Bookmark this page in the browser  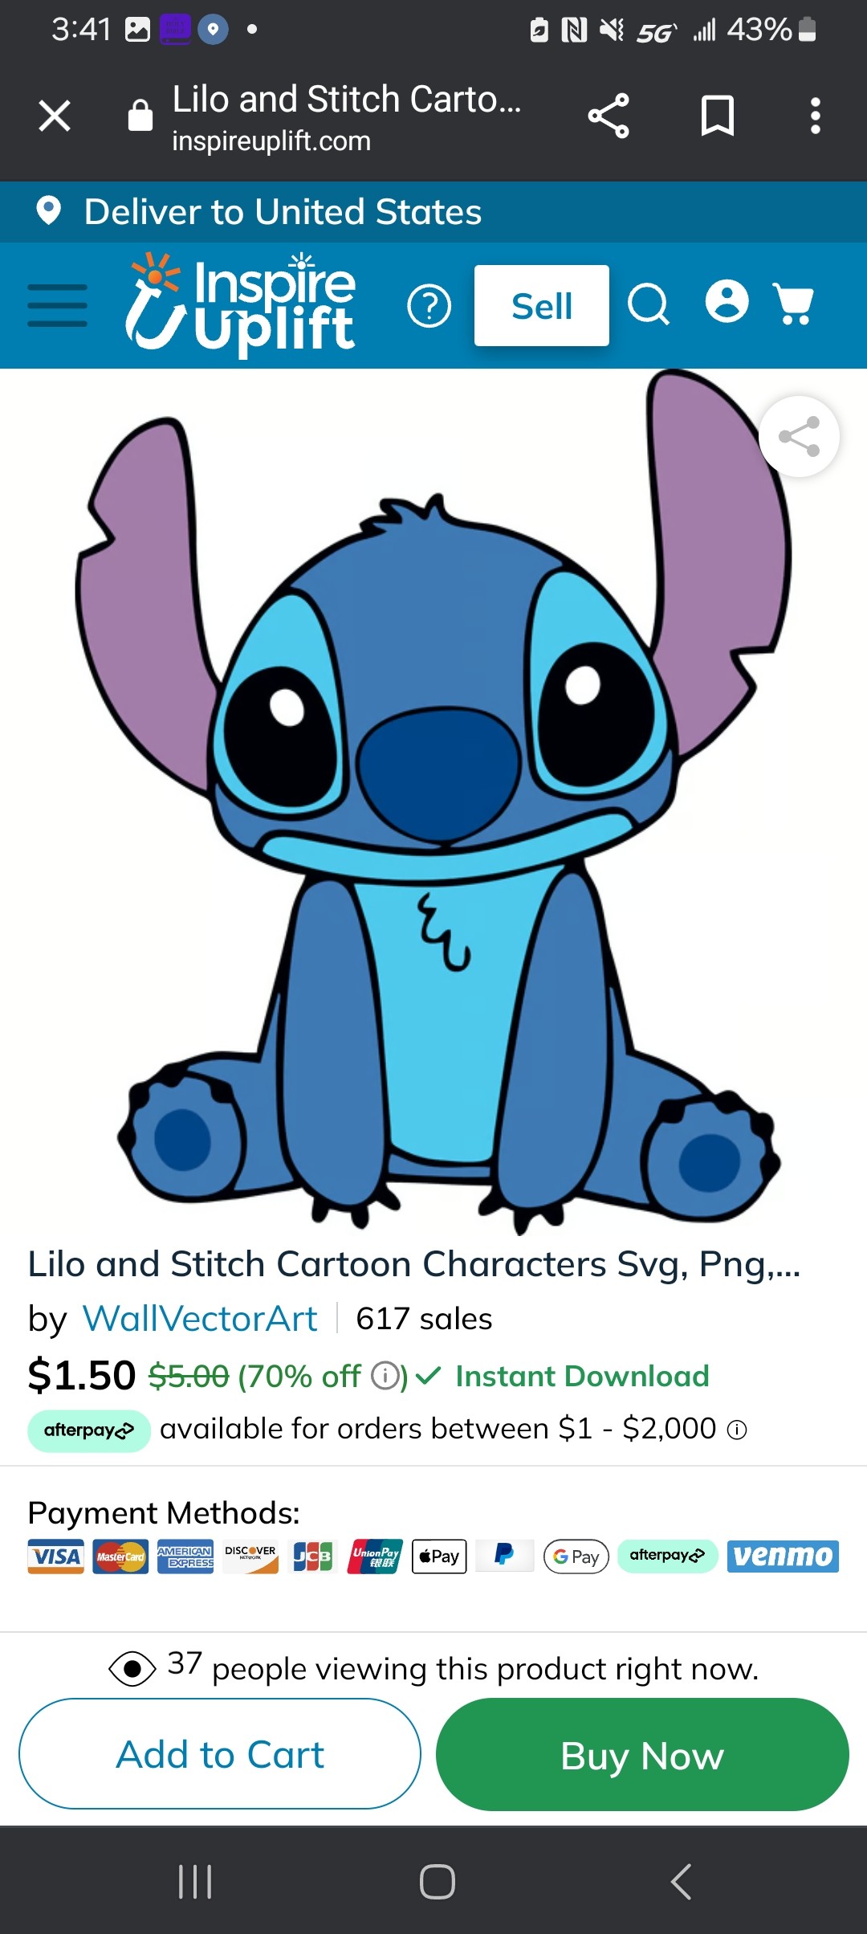(718, 116)
